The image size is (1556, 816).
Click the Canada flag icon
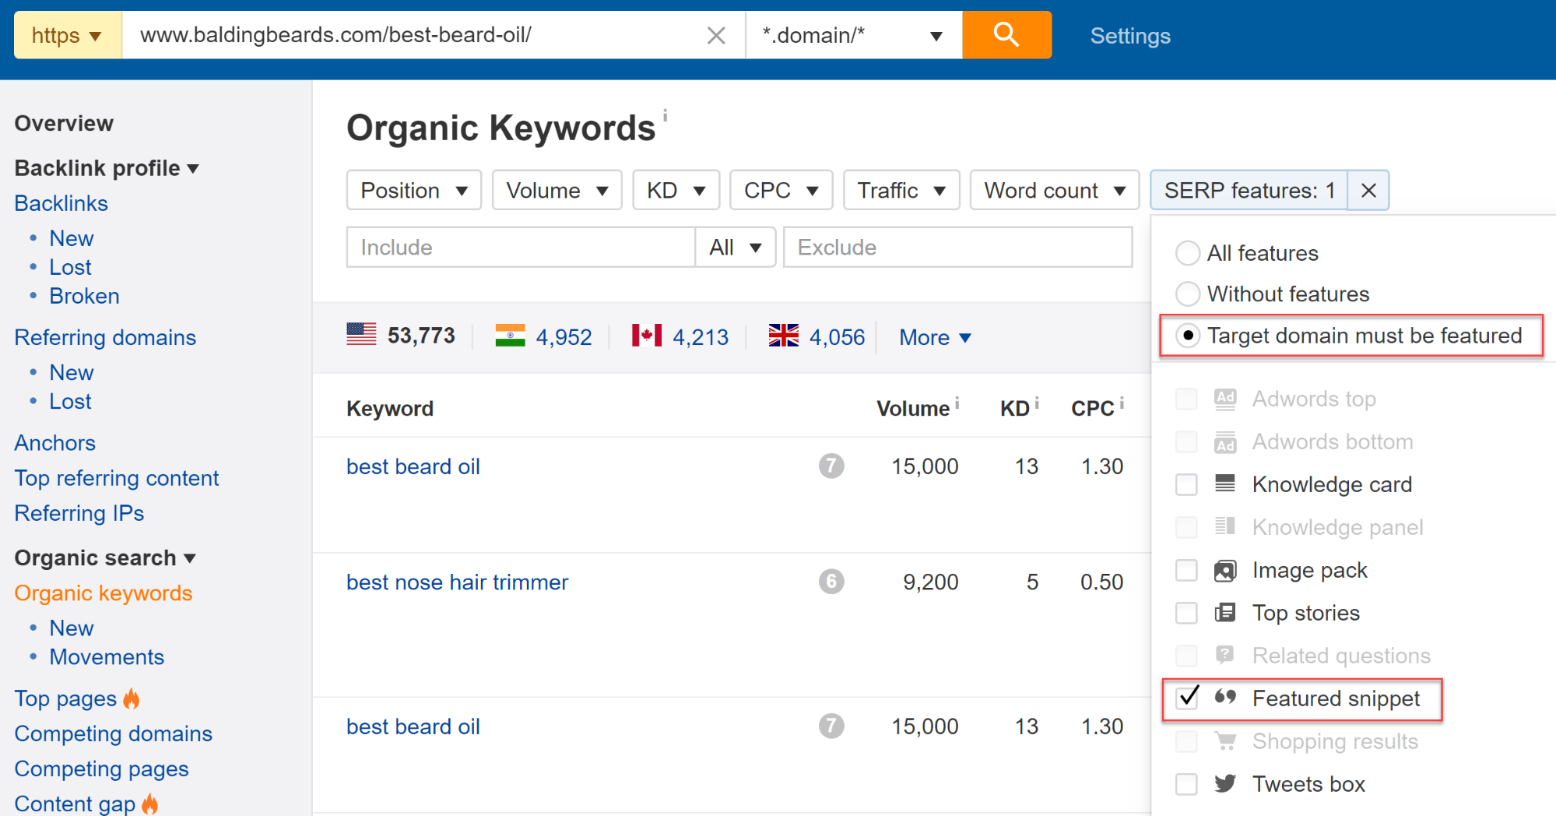coord(646,336)
